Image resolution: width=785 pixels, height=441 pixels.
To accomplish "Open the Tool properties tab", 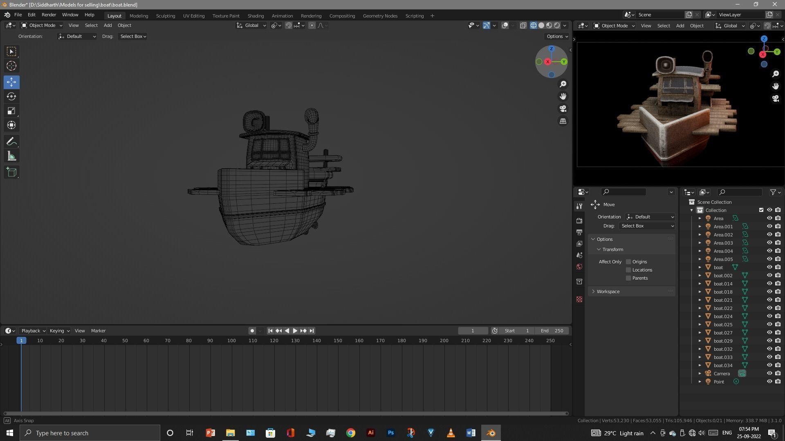I will coord(579,206).
